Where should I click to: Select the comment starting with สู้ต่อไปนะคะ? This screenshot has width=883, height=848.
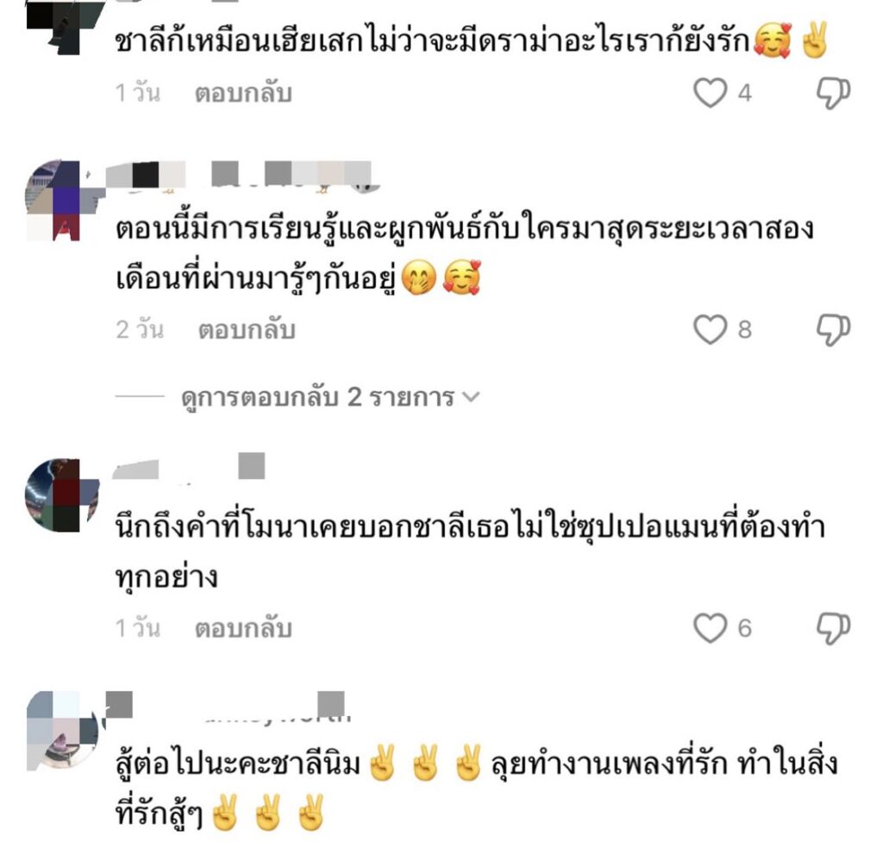(476, 788)
